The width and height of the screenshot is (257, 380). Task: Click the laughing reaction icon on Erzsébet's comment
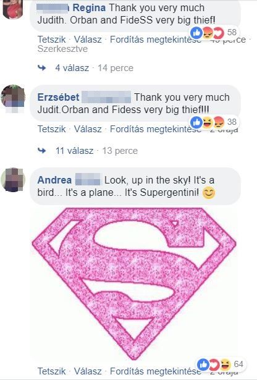[x=208, y=122]
